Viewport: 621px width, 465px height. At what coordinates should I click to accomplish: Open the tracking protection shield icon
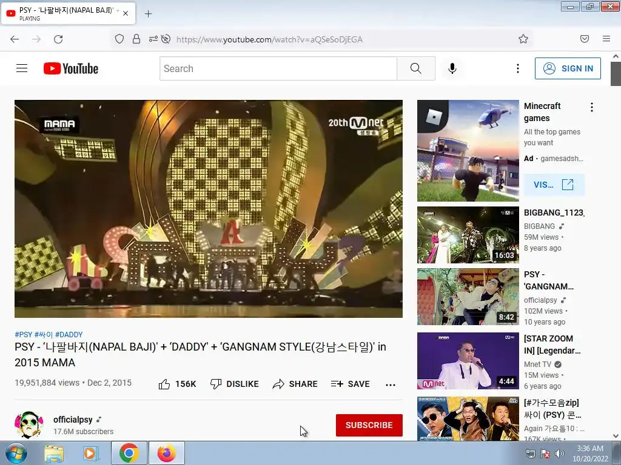point(119,39)
